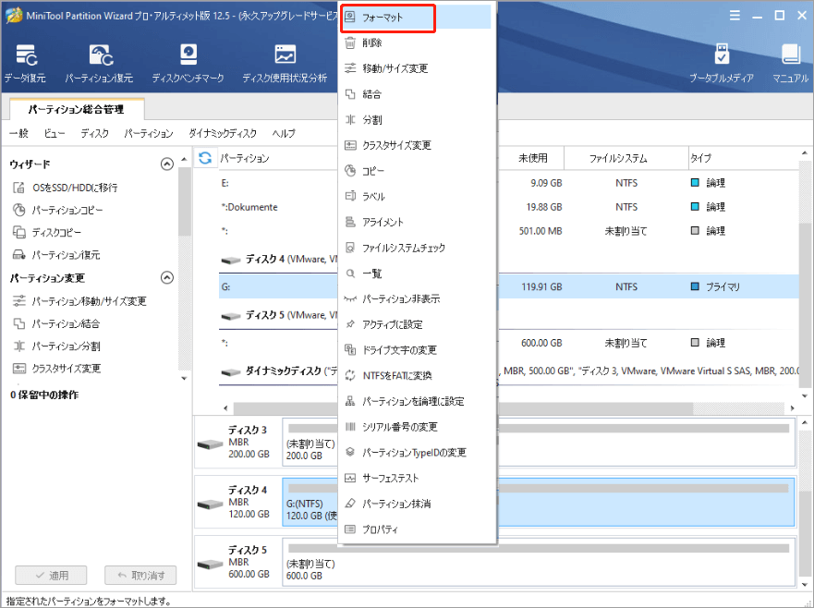Click the プロパティ icon in the context menu
The image size is (814, 608).
pyautogui.click(x=350, y=529)
